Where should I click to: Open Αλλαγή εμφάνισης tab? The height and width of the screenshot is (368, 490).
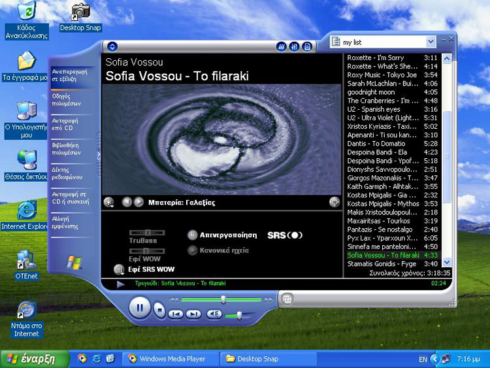tap(71, 223)
